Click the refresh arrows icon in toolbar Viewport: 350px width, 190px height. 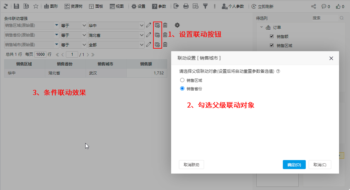point(6,6)
